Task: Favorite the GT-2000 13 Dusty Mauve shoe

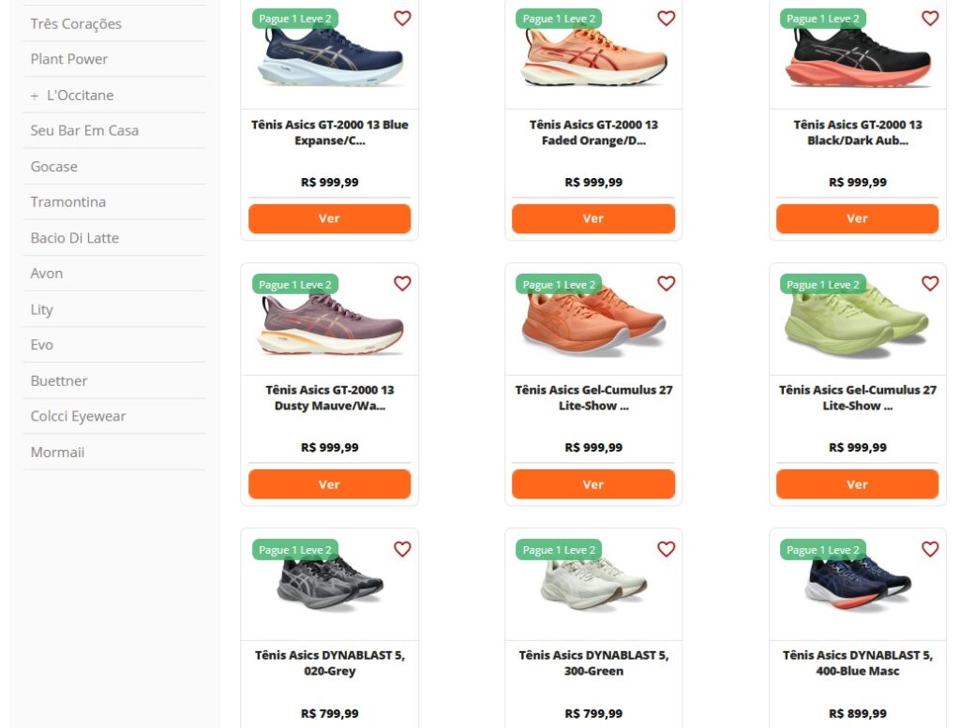Action: pyautogui.click(x=402, y=283)
